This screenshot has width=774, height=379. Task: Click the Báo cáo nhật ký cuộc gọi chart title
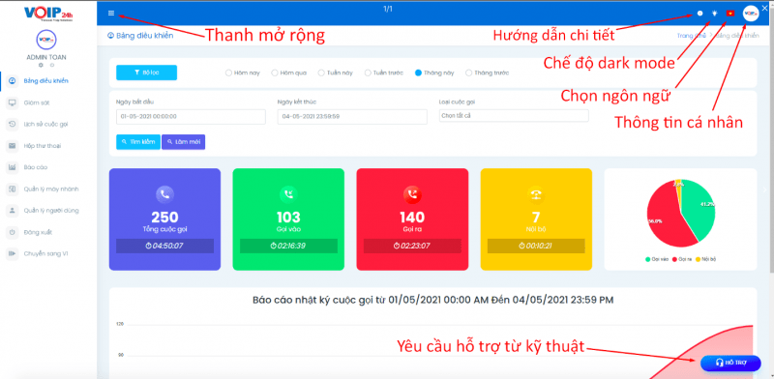[x=432, y=300]
